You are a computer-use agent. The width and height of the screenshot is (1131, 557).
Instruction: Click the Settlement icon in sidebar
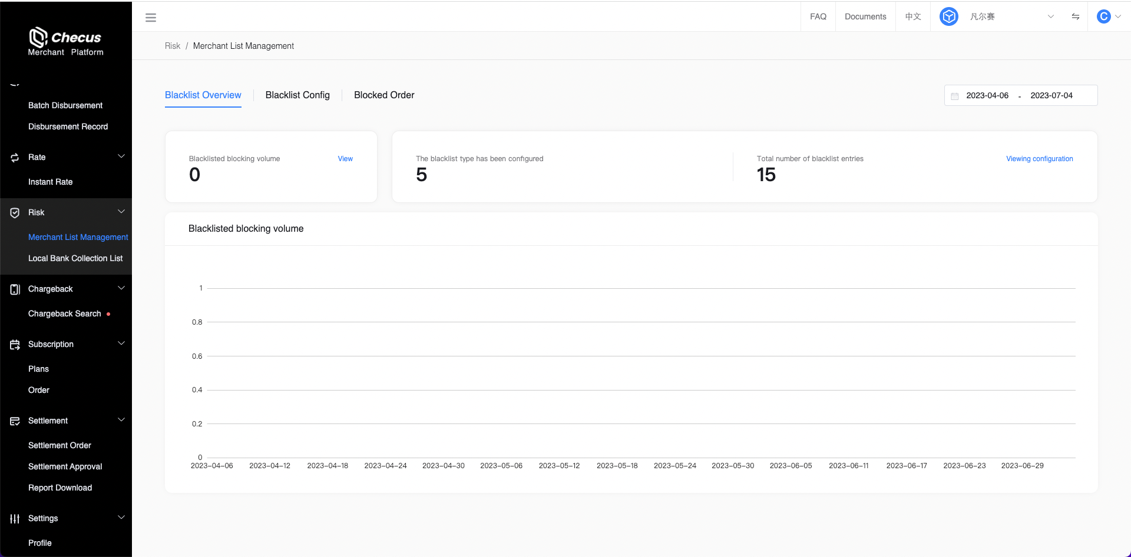[15, 421]
